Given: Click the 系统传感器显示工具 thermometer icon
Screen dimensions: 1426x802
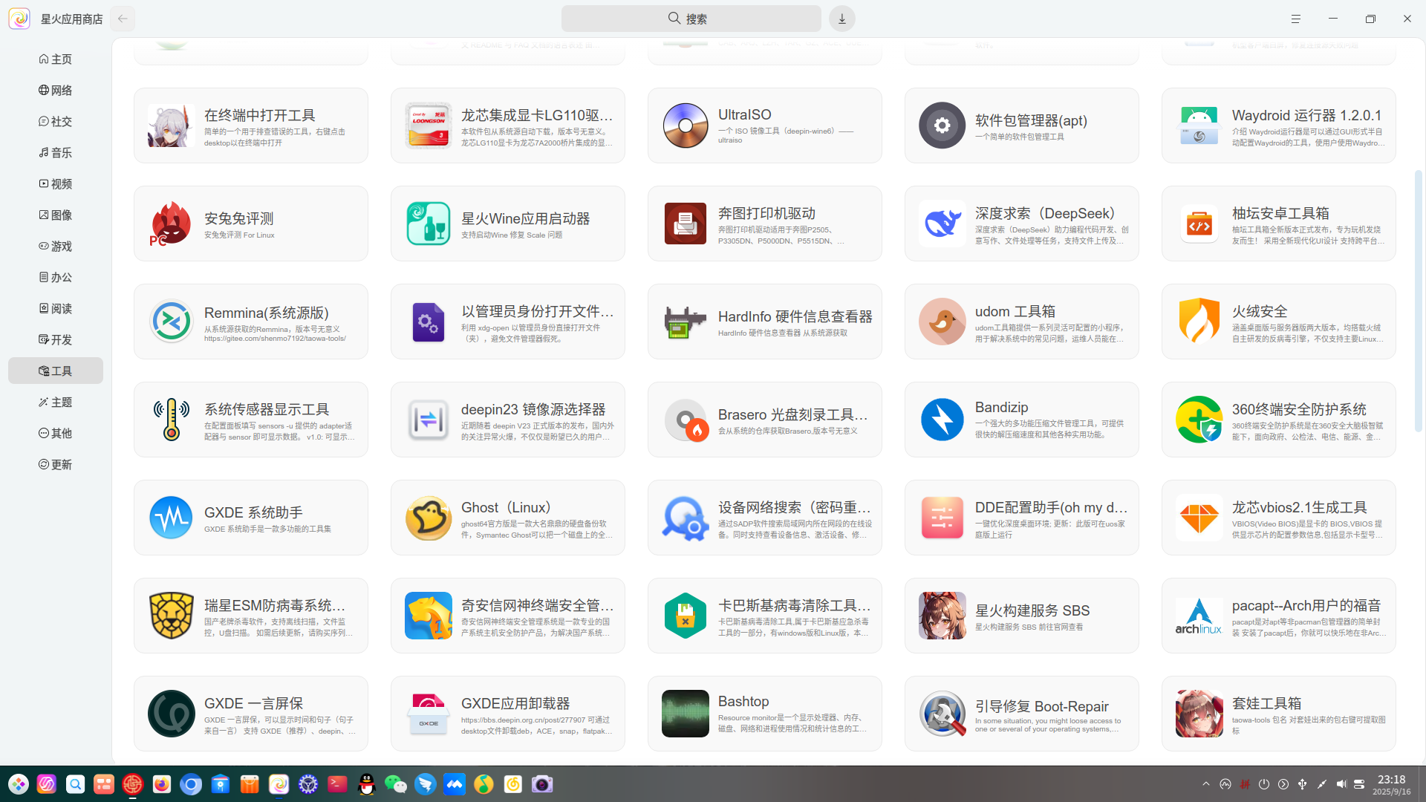Looking at the screenshot, I should click(171, 420).
